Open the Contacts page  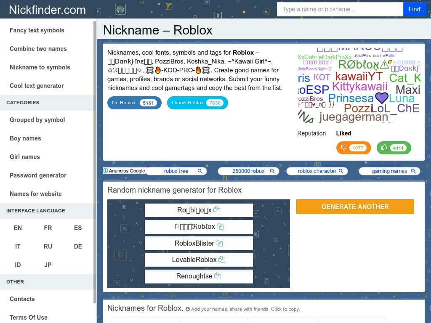pyautogui.click(x=22, y=299)
